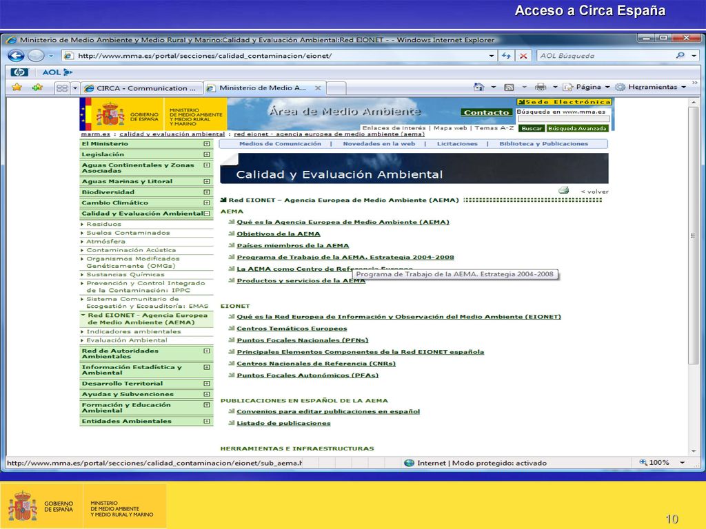Click the Búsqueda Avanzada button

[577, 128]
